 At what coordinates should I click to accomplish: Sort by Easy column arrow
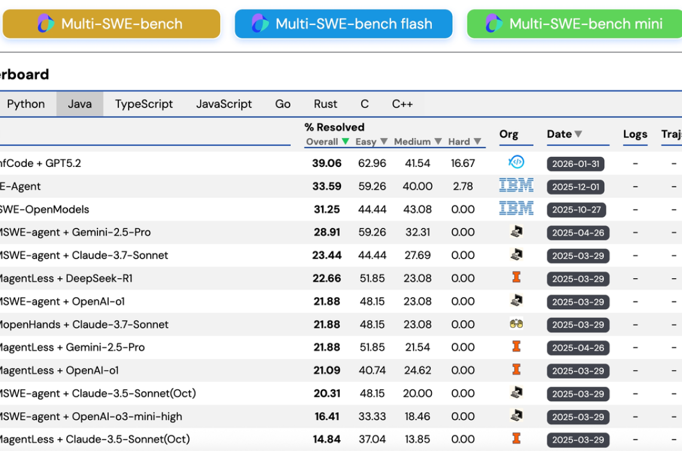[x=383, y=141]
